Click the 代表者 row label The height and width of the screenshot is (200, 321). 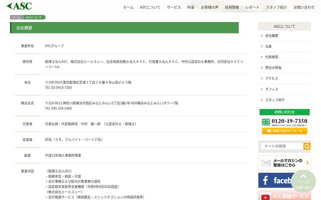point(28,124)
